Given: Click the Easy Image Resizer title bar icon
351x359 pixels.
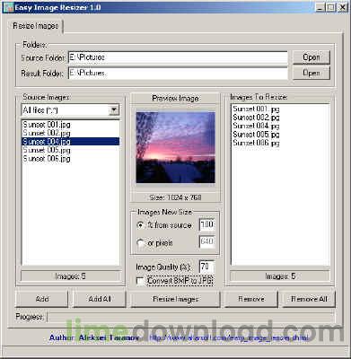Looking at the screenshot, I should [x=8, y=7].
